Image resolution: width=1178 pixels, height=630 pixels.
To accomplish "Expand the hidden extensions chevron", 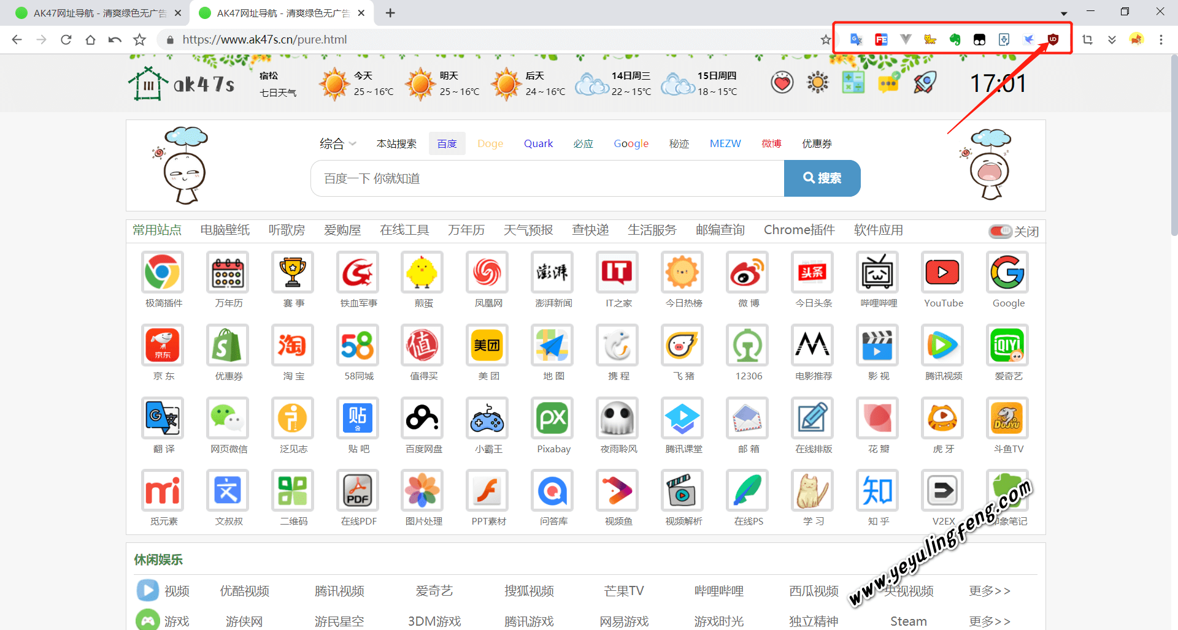I will [x=1112, y=40].
